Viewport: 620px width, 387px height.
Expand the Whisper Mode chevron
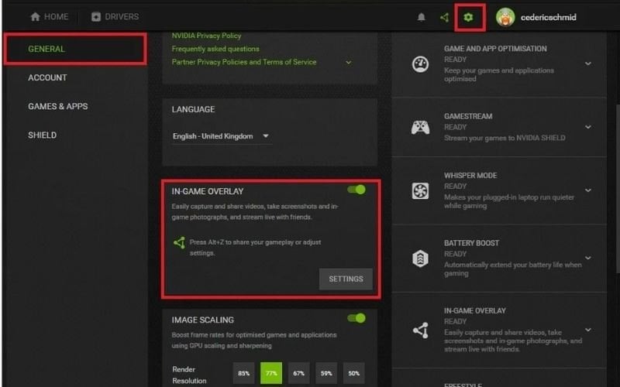coord(588,190)
